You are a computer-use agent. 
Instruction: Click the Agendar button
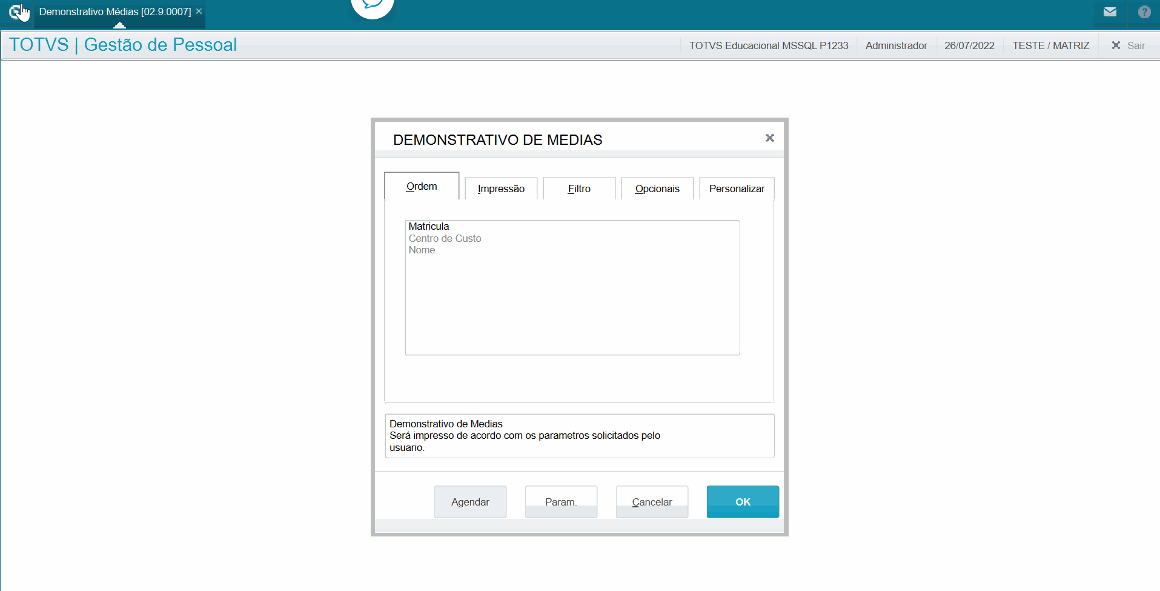pyautogui.click(x=470, y=502)
